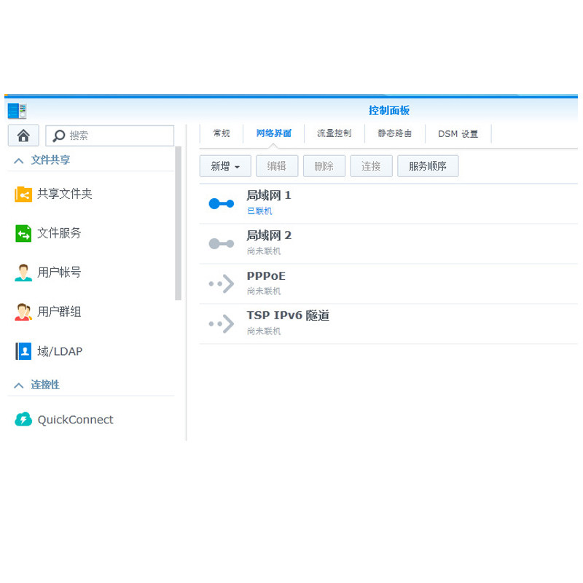Collapse the 文件共享 section
The width and height of the screenshot is (583, 583).
[x=19, y=160]
